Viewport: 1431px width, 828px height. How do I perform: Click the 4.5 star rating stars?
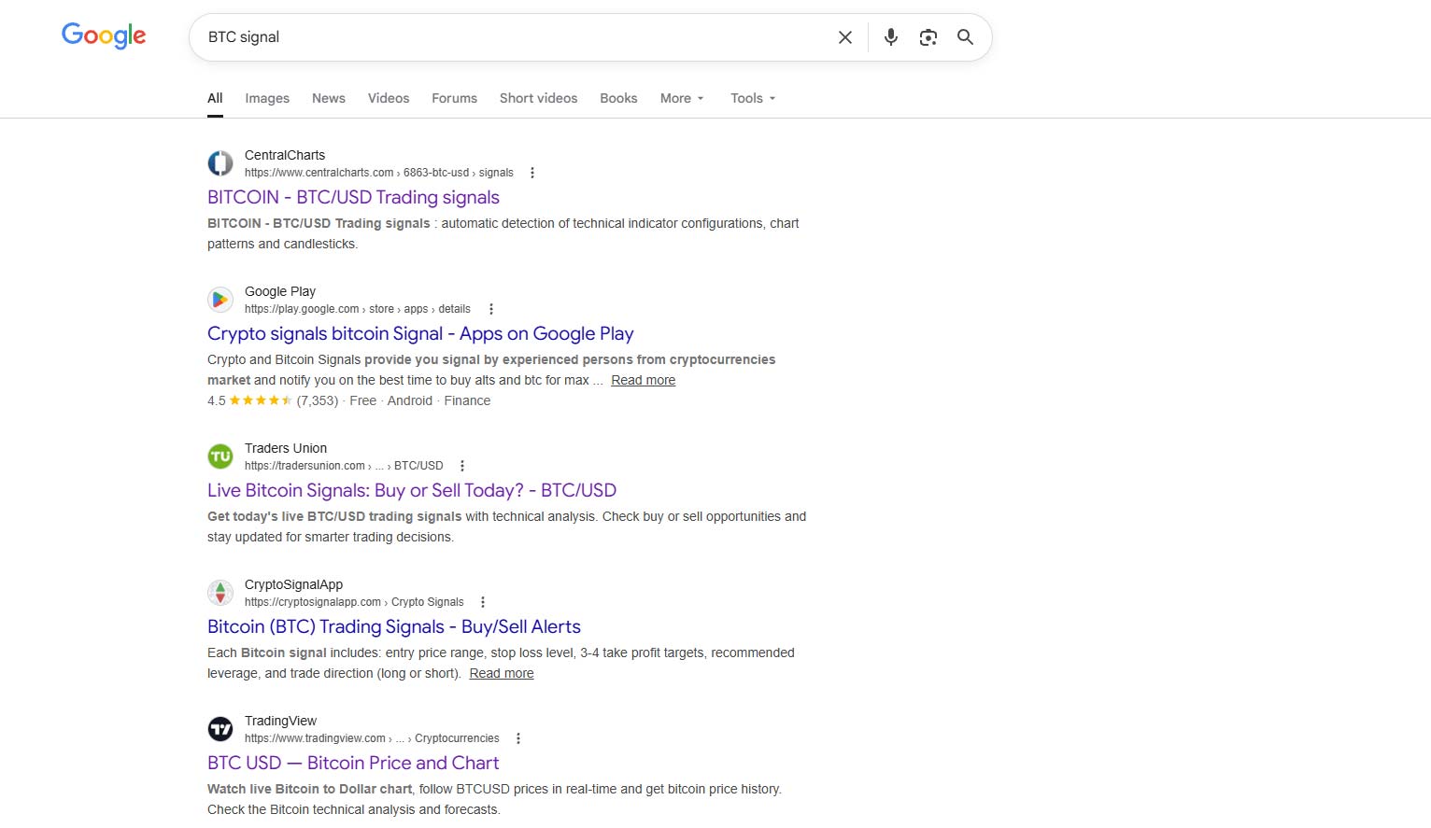click(x=261, y=400)
